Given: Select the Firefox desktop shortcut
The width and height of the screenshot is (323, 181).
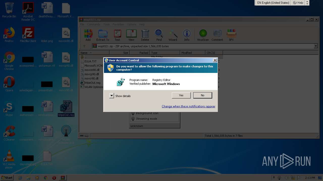Looking at the screenshot, I should (x=9, y=35).
